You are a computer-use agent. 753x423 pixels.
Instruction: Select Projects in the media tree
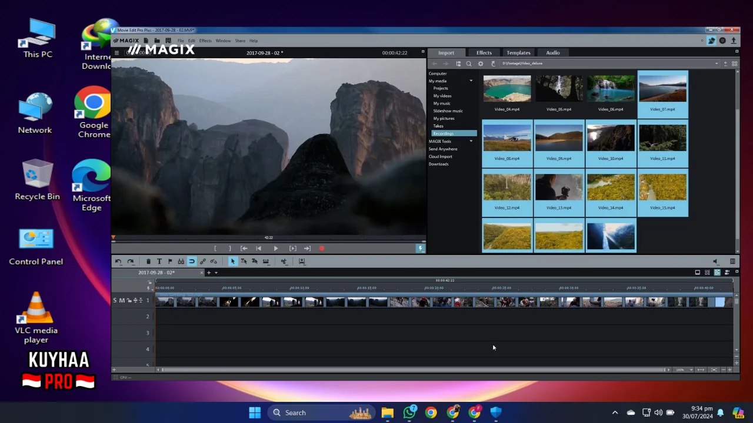[x=441, y=88]
